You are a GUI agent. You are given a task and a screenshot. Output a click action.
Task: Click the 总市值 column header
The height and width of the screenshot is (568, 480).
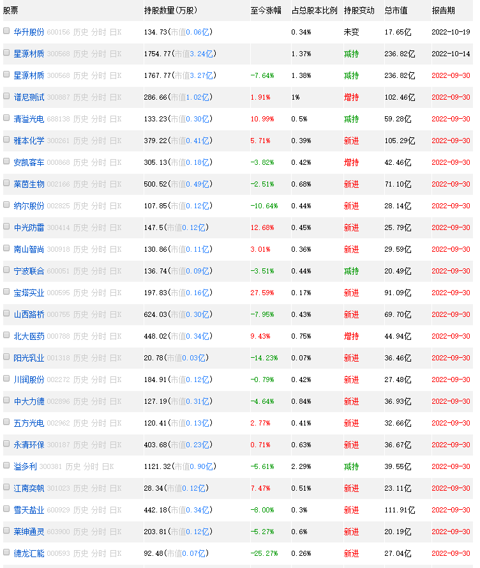click(396, 10)
